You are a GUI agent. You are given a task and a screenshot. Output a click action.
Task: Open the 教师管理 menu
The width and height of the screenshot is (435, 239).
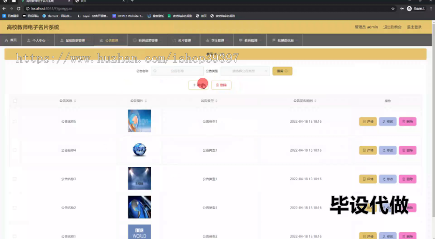coord(250,40)
